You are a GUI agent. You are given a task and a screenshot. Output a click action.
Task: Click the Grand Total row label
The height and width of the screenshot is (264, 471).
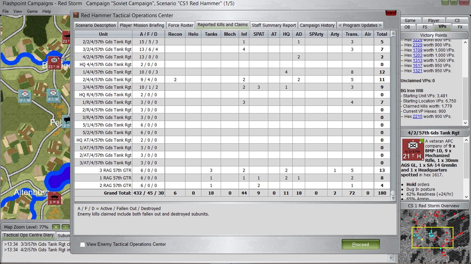(118, 193)
